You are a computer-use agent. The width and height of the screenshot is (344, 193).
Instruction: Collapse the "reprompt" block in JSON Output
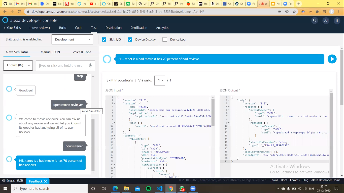[x=229, y=123]
